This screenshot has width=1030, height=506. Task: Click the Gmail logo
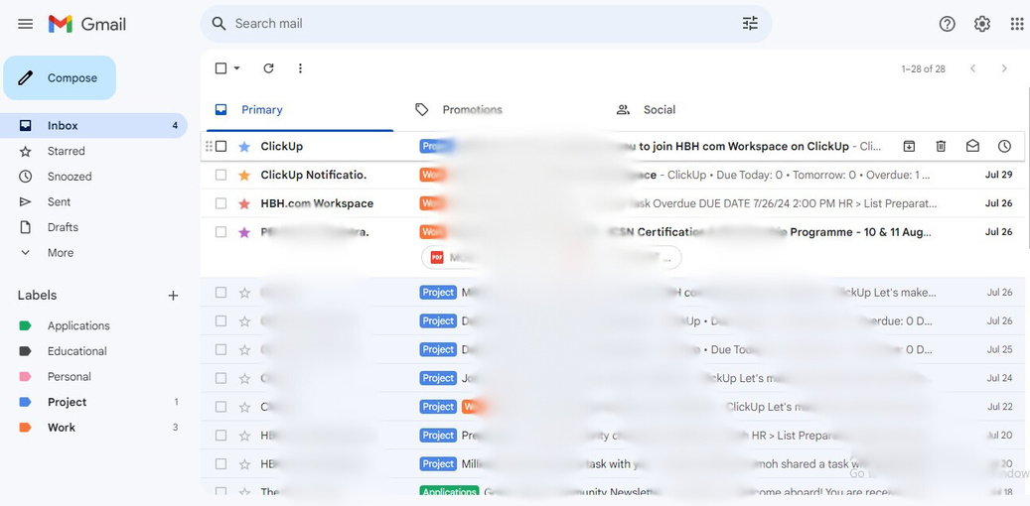86,24
